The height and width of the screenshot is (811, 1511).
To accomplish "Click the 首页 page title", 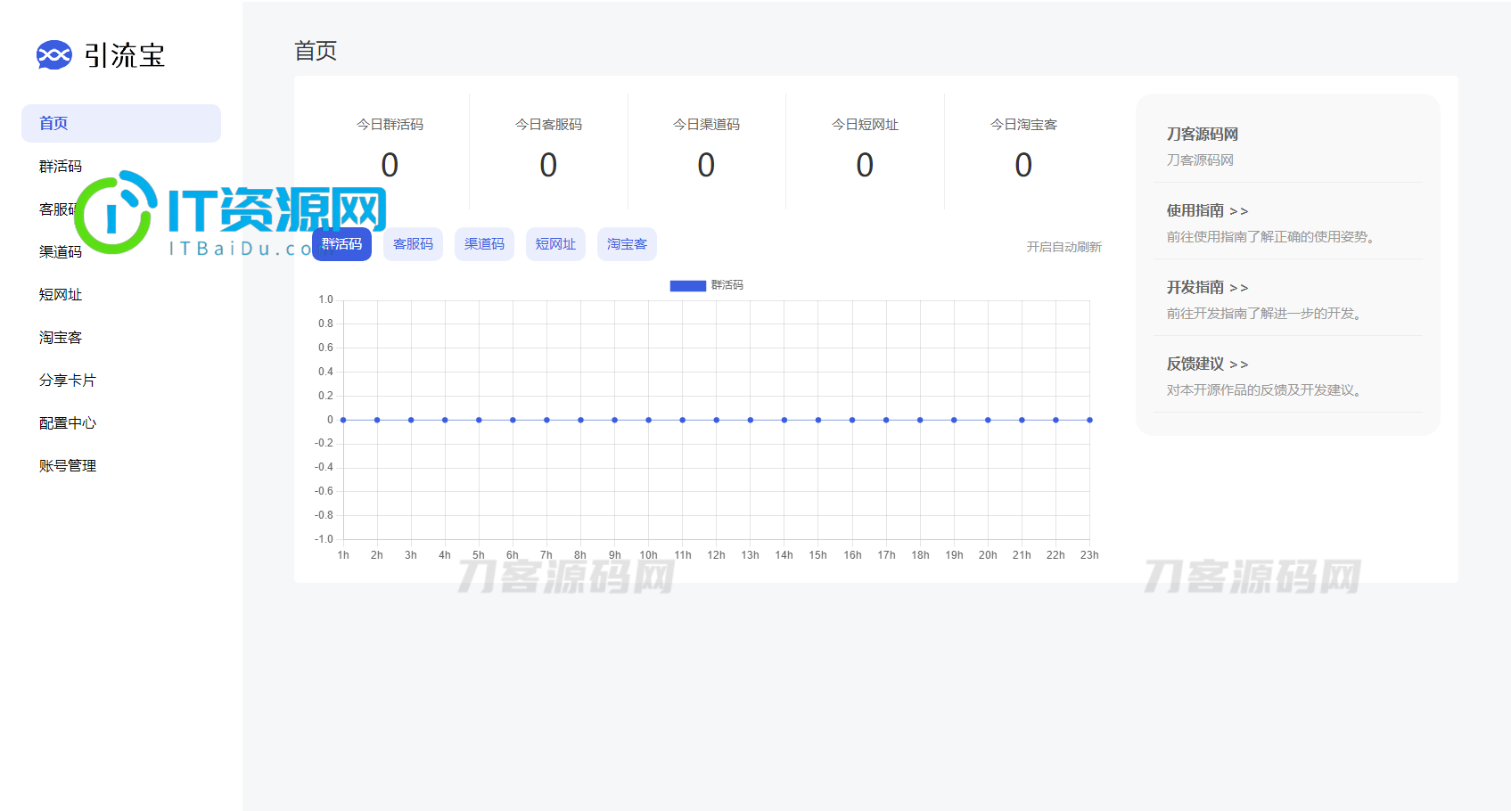I will click(x=316, y=51).
